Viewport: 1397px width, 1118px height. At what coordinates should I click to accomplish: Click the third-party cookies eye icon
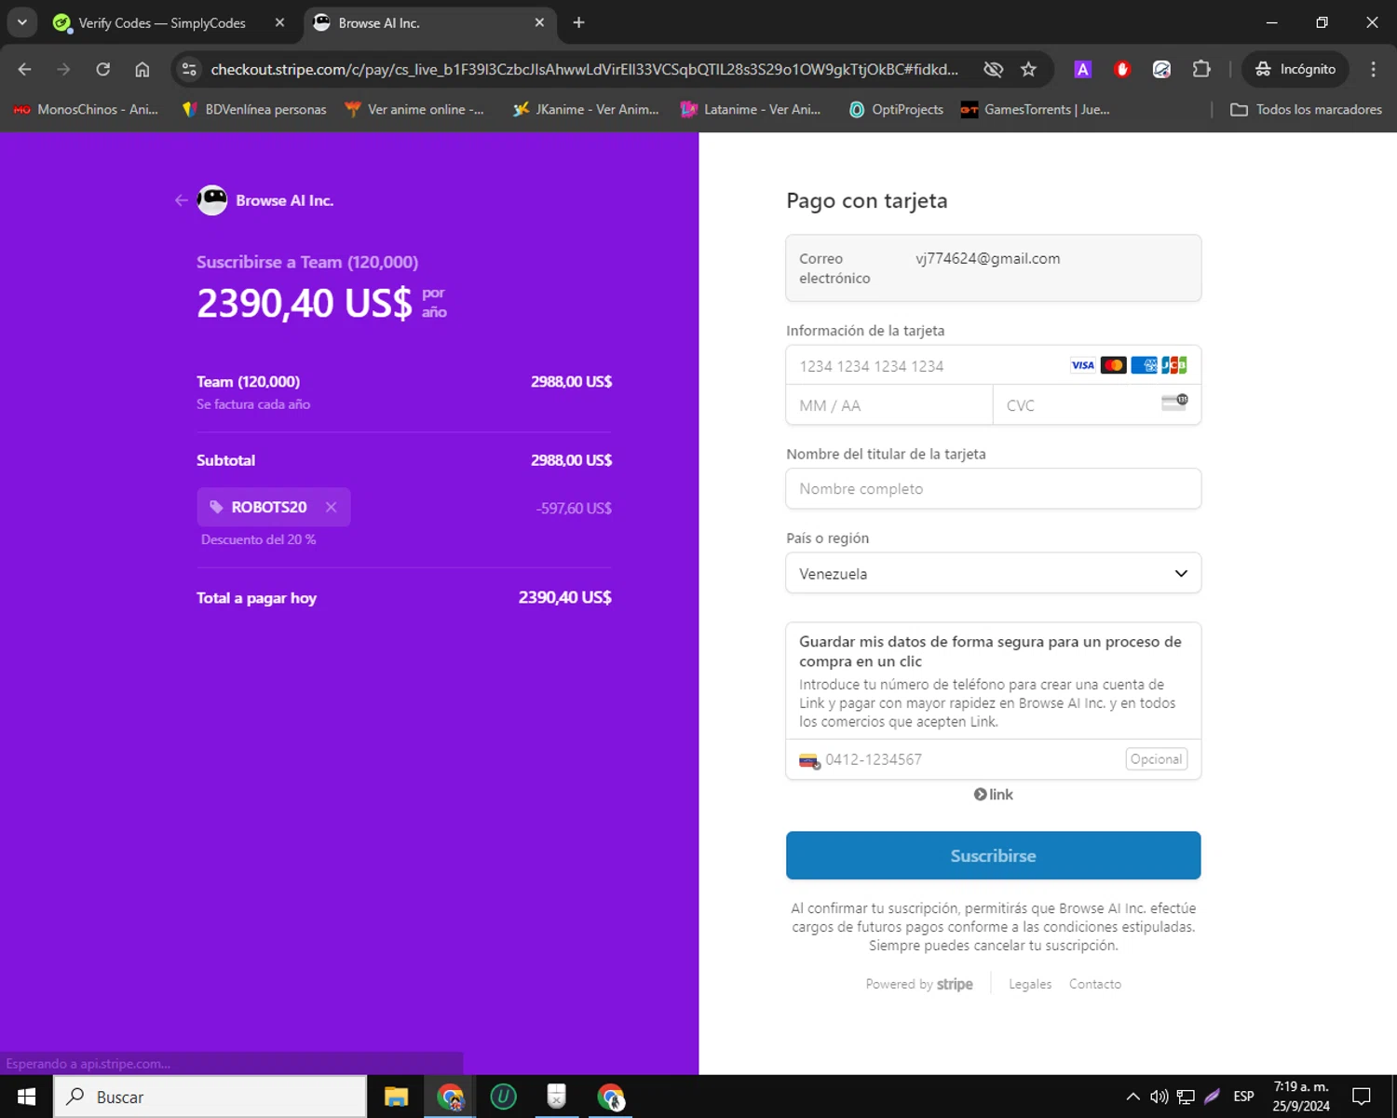pos(994,69)
